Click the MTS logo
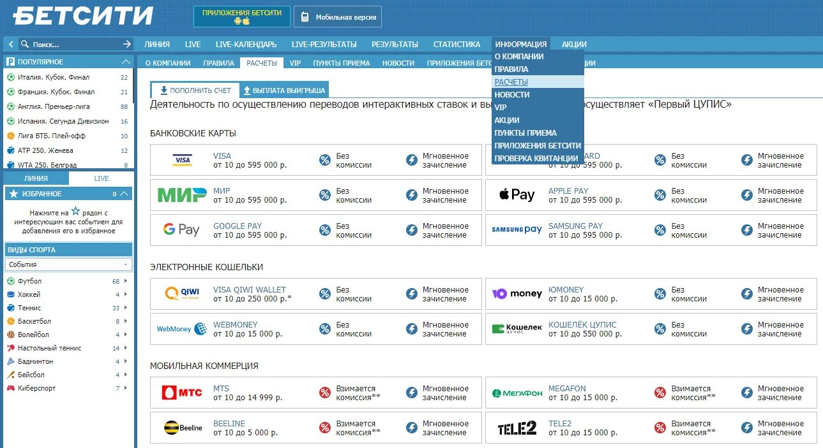823x448 pixels. tap(182, 392)
